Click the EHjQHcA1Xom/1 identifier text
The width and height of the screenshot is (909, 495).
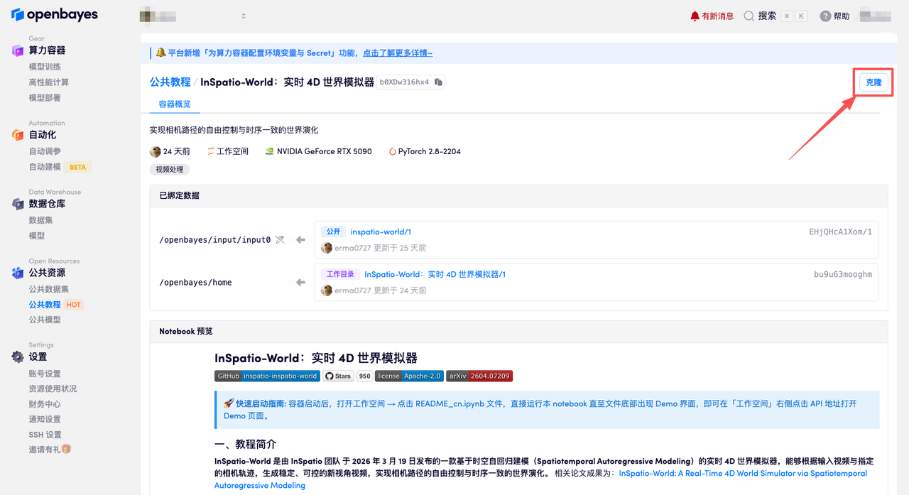(840, 232)
